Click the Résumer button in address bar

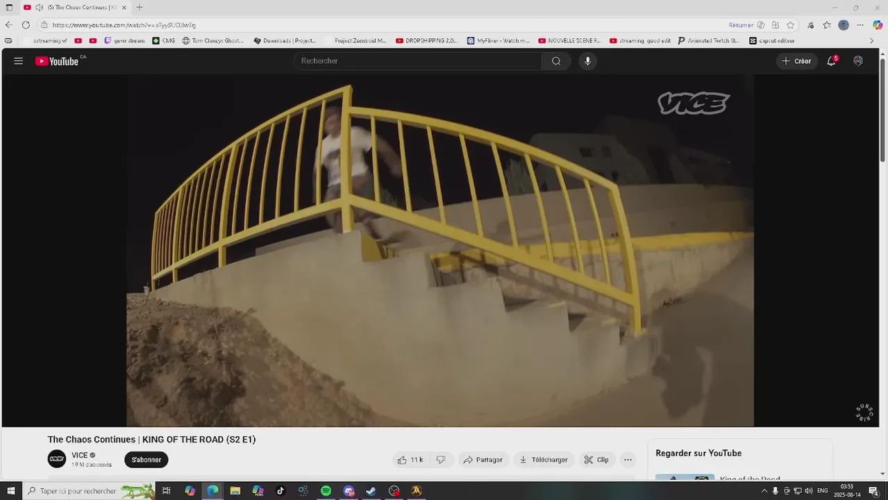coord(741,25)
